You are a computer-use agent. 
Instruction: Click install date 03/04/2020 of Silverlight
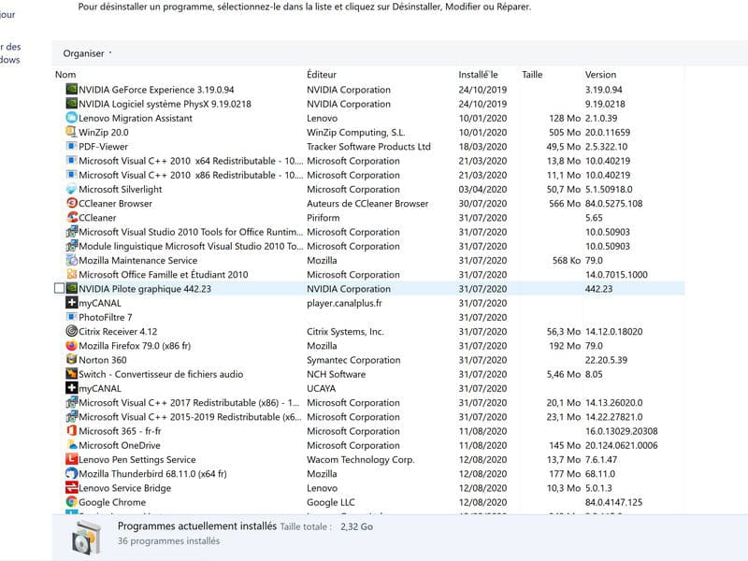click(482, 189)
